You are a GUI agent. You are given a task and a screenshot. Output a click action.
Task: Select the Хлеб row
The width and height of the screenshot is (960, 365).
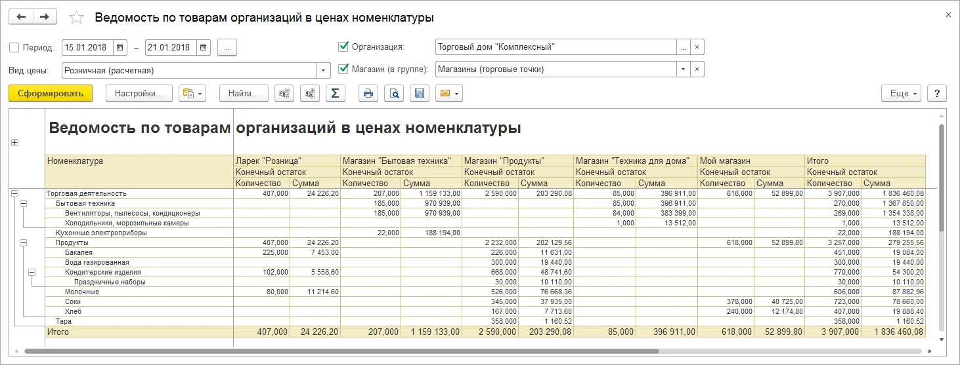pyautogui.click(x=73, y=311)
